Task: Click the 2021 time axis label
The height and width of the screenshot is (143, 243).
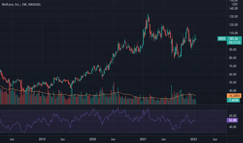Action: (x=143, y=139)
